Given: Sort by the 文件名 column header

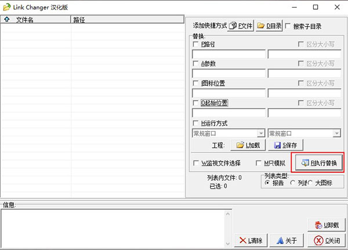Looking at the screenshot, I should 35,20.
